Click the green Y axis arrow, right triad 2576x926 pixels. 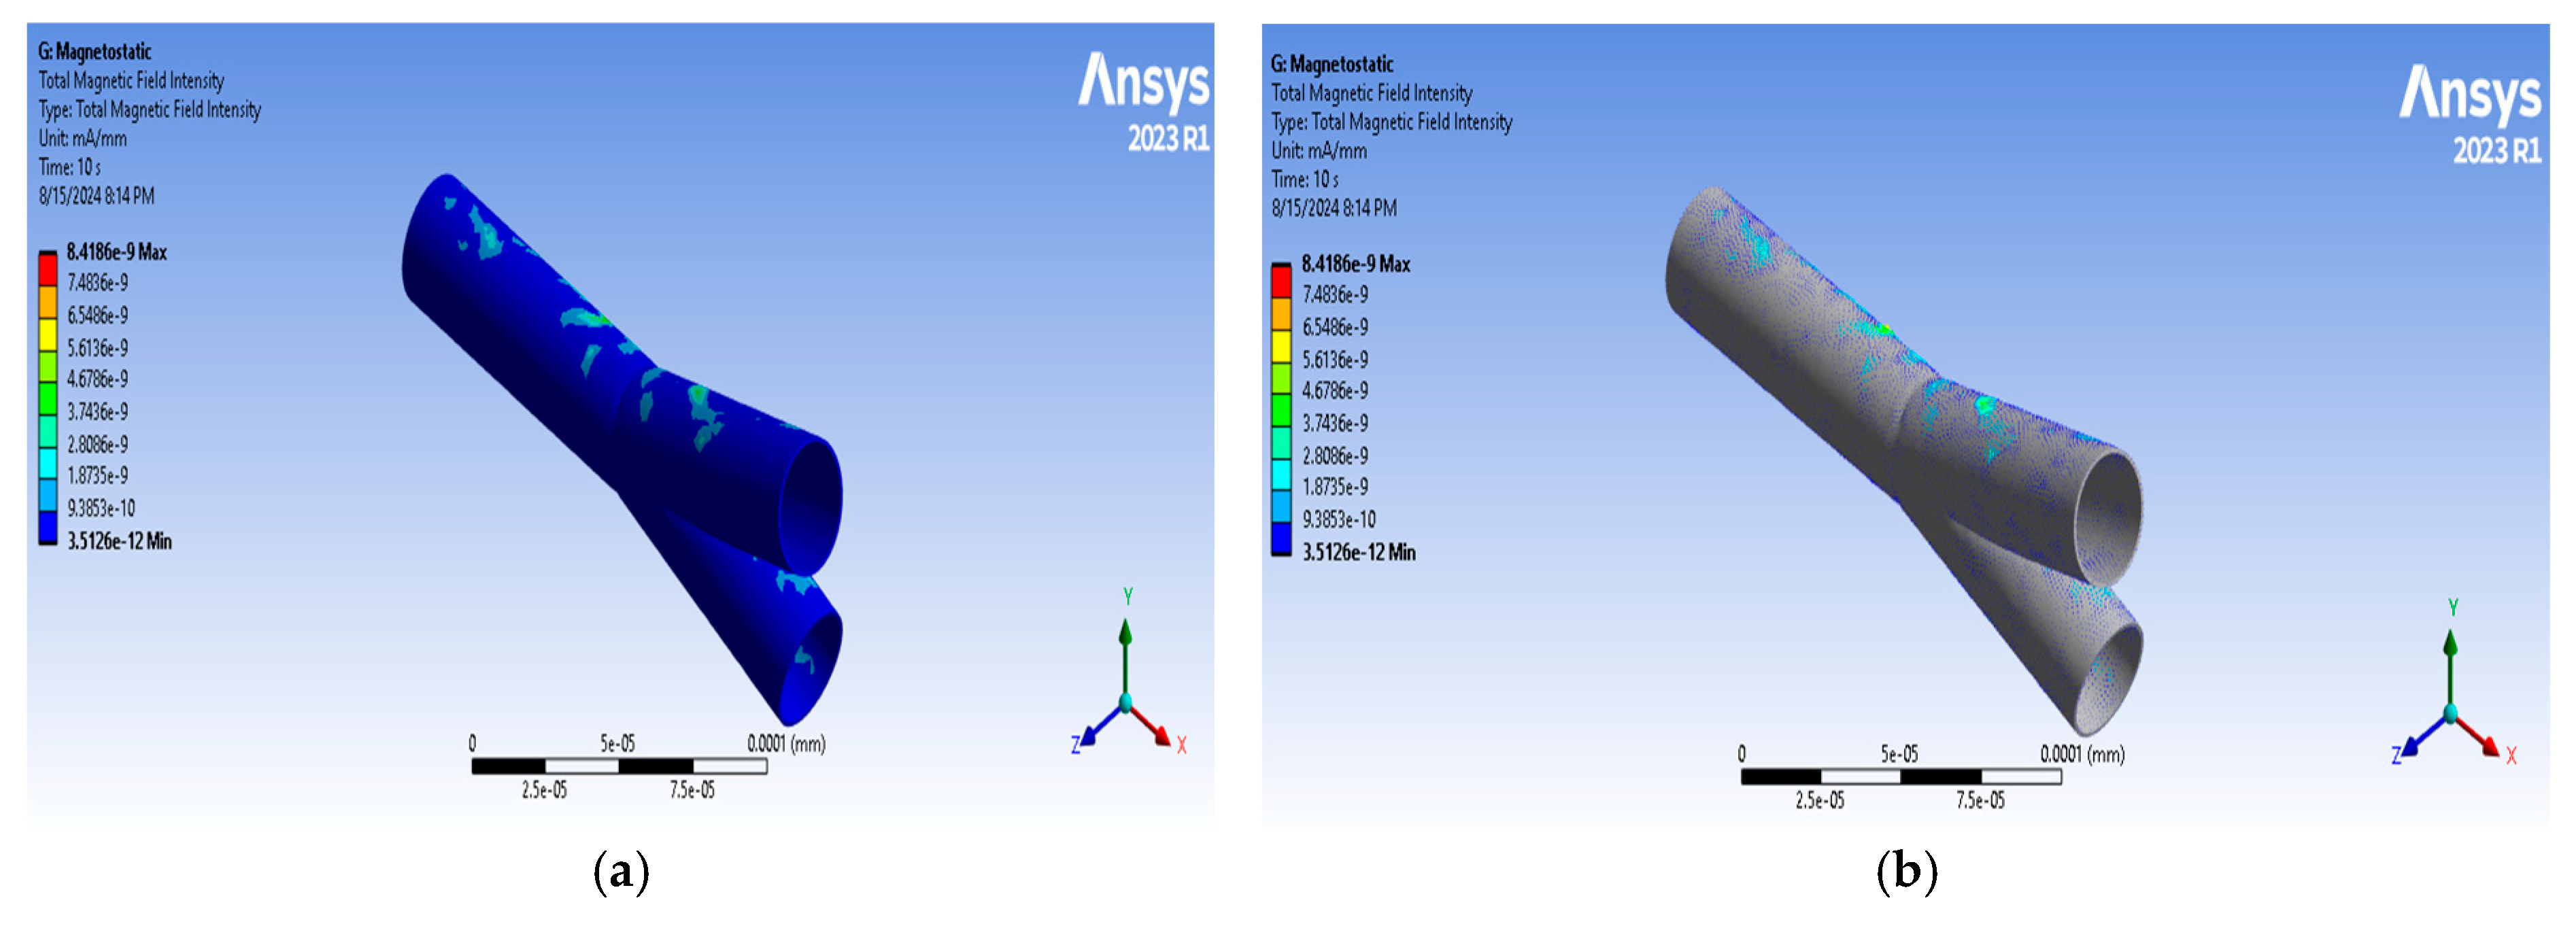coord(2451,645)
